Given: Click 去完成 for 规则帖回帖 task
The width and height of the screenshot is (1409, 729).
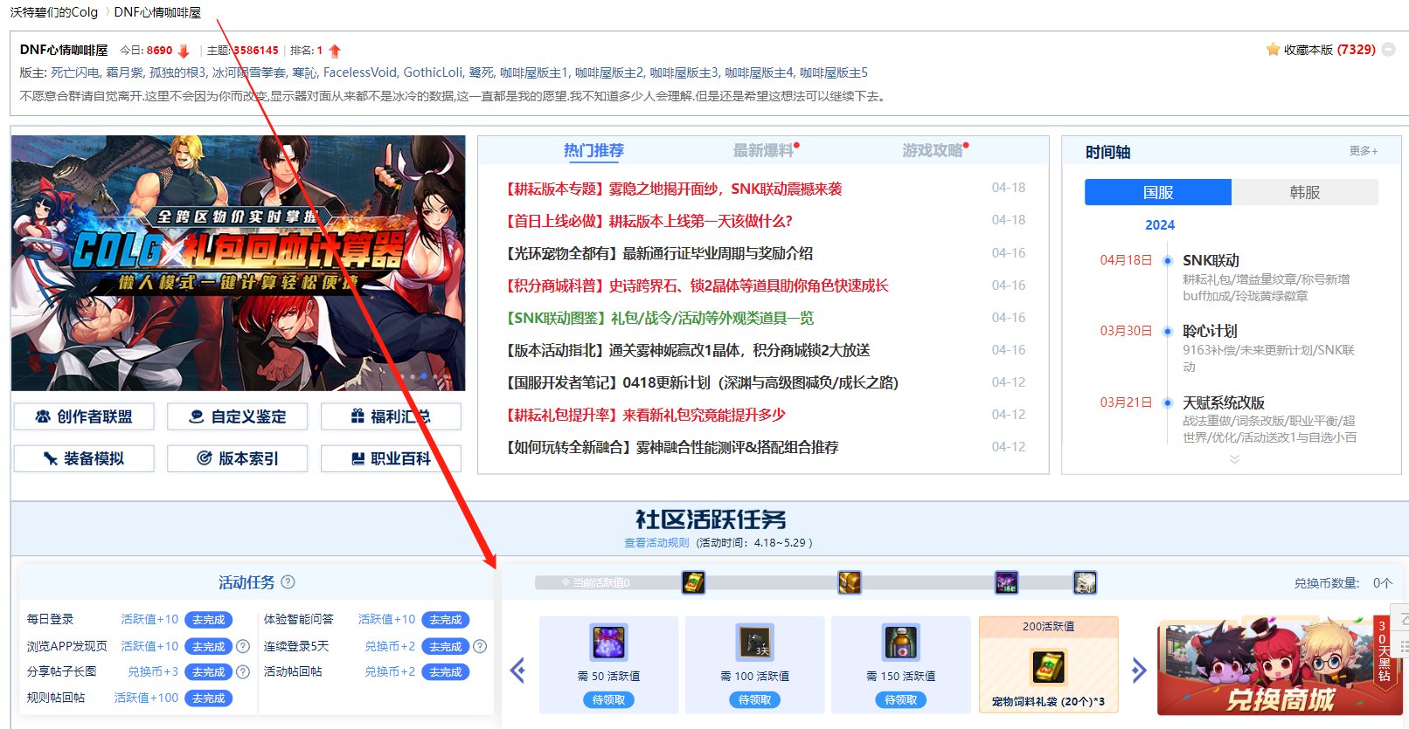Looking at the screenshot, I should tap(209, 698).
